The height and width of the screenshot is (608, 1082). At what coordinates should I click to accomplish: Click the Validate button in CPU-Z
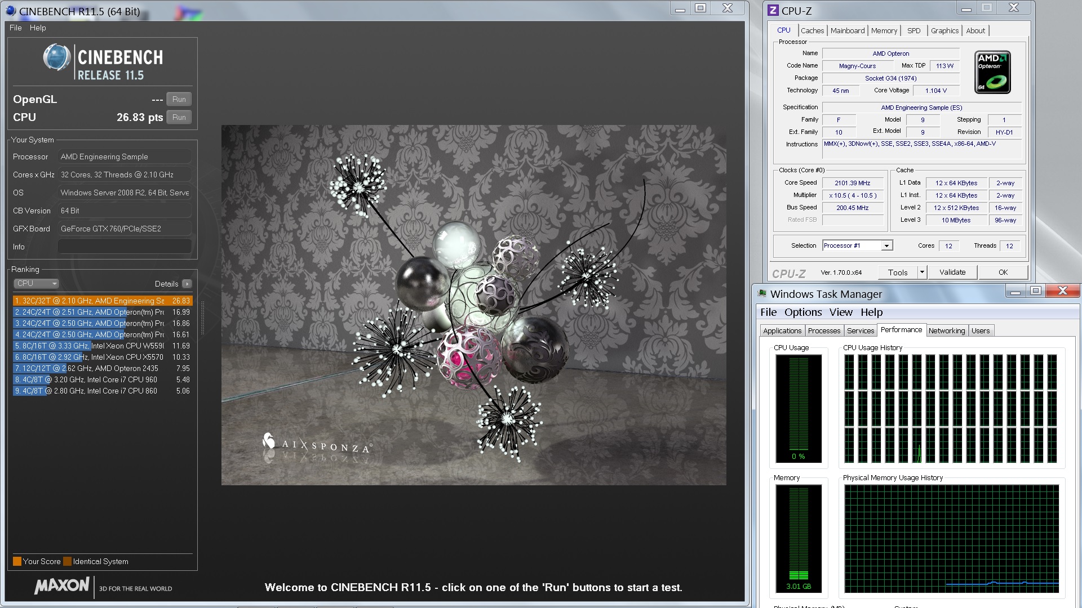click(952, 272)
